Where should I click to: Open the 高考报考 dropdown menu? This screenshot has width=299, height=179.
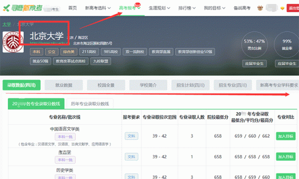[130, 8]
